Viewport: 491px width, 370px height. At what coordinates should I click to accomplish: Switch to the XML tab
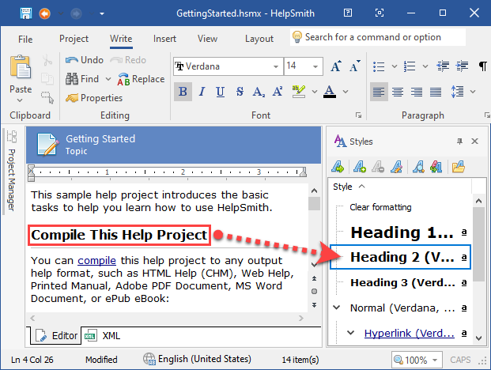coord(104,335)
